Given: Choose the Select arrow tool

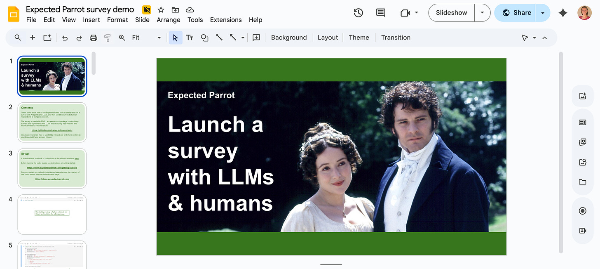Looking at the screenshot, I should pos(176,38).
